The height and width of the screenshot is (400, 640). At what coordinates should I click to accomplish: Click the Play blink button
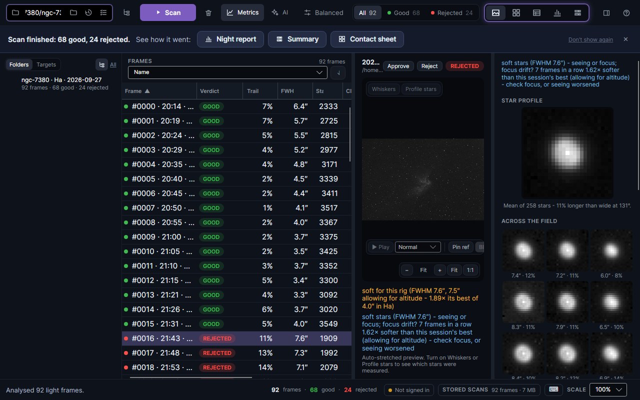[x=380, y=247]
